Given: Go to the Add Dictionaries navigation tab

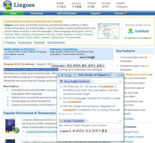Looking at the screenshot, I should pyautogui.click(x=67, y=13).
